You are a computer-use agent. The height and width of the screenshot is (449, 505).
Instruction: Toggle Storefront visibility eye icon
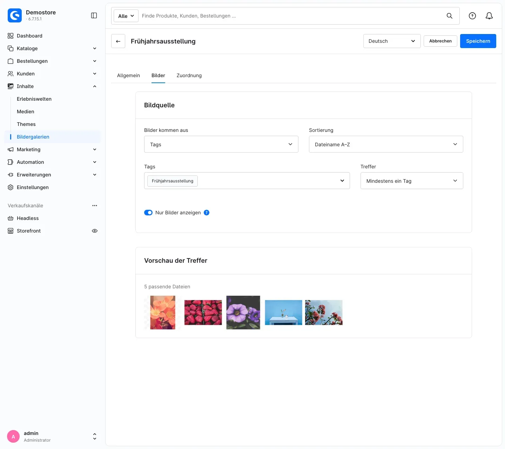coord(95,231)
